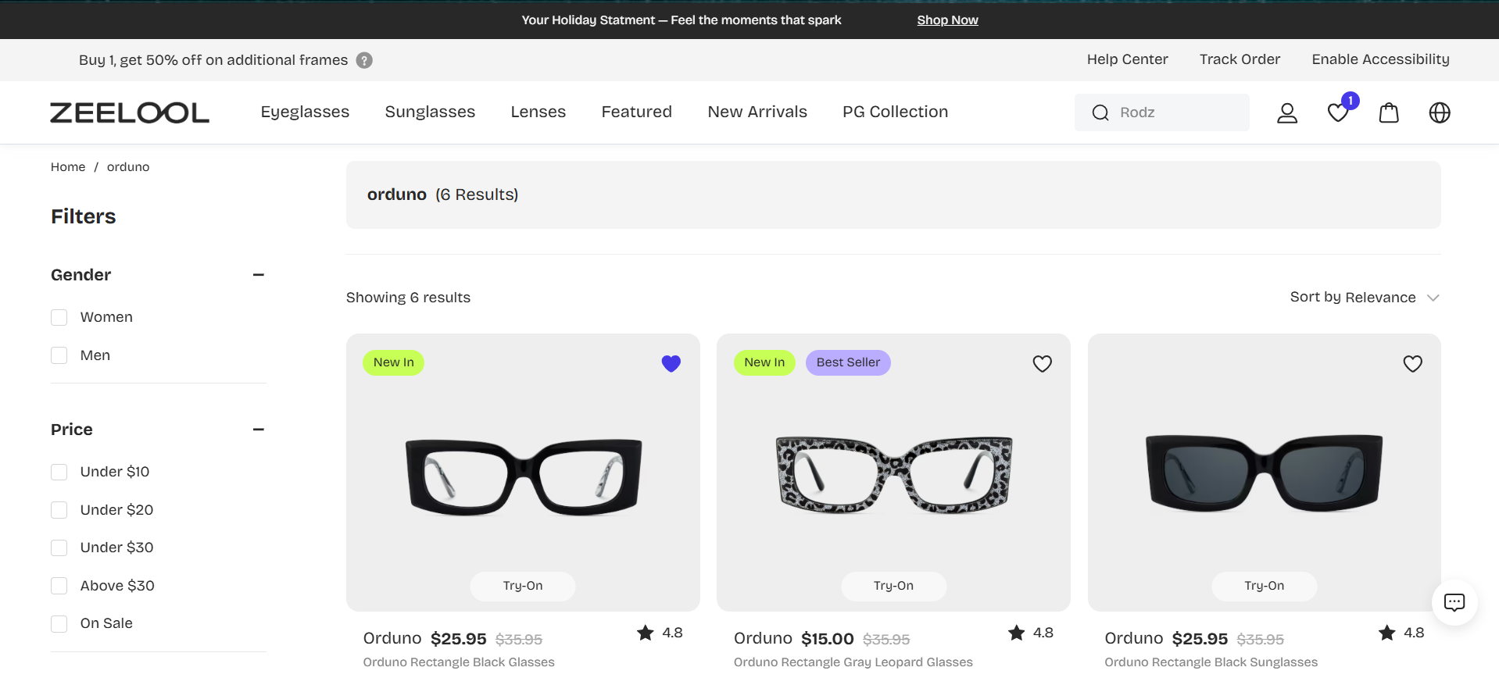Open the New Arrivals menu item

point(757,112)
